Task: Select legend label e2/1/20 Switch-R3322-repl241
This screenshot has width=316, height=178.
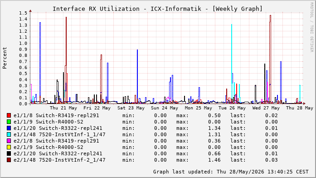Action: click(58, 153)
